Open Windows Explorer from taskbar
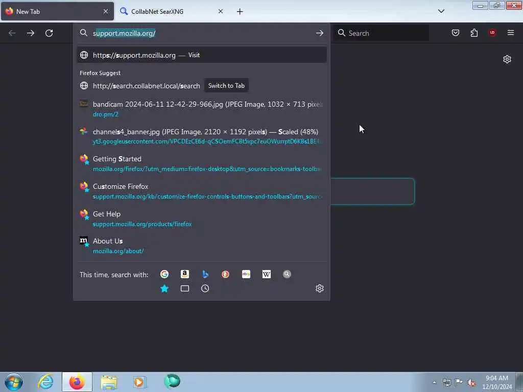 click(x=109, y=382)
